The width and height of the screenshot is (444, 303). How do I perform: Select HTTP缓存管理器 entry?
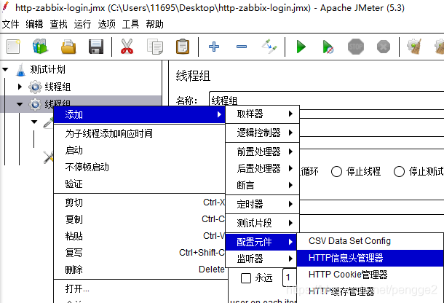click(370, 291)
